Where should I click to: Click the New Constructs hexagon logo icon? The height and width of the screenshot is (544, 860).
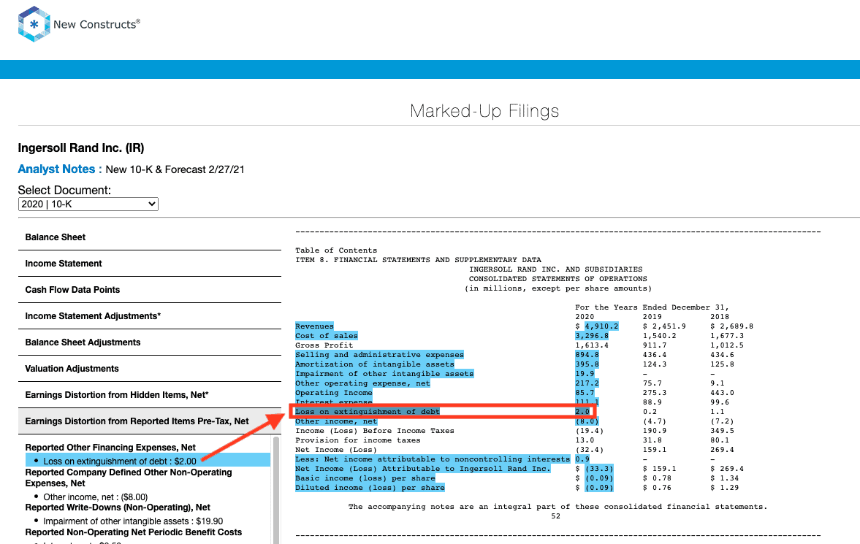pos(34,24)
